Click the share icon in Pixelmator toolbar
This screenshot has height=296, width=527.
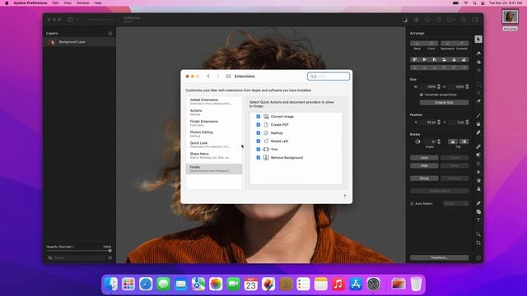tap(464, 20)
